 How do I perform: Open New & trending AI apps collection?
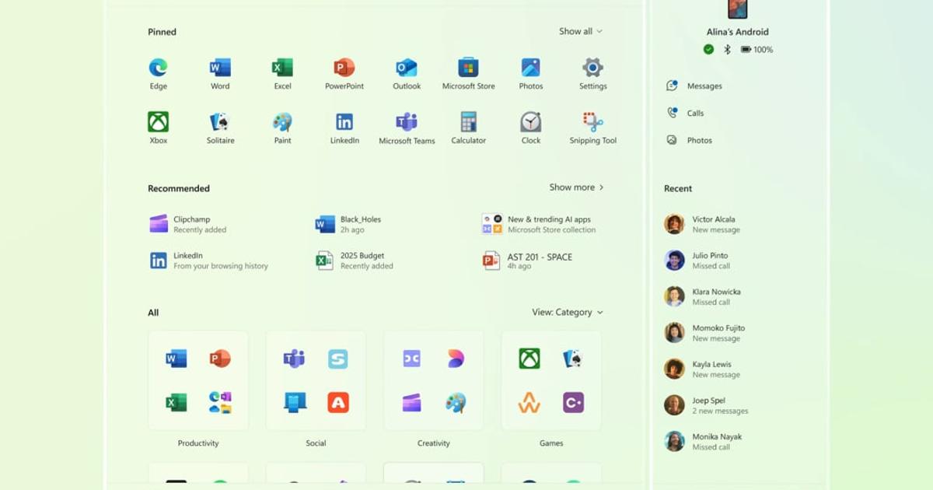tap(539, 224)
